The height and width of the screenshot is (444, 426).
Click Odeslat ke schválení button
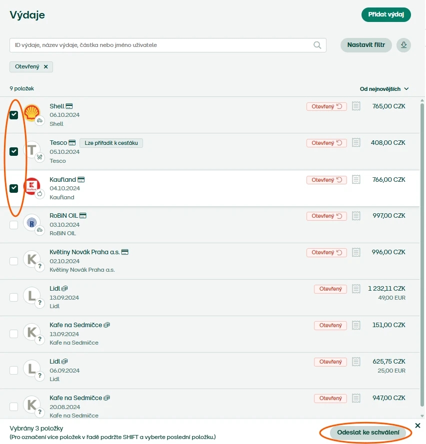[x=368, y=433]
